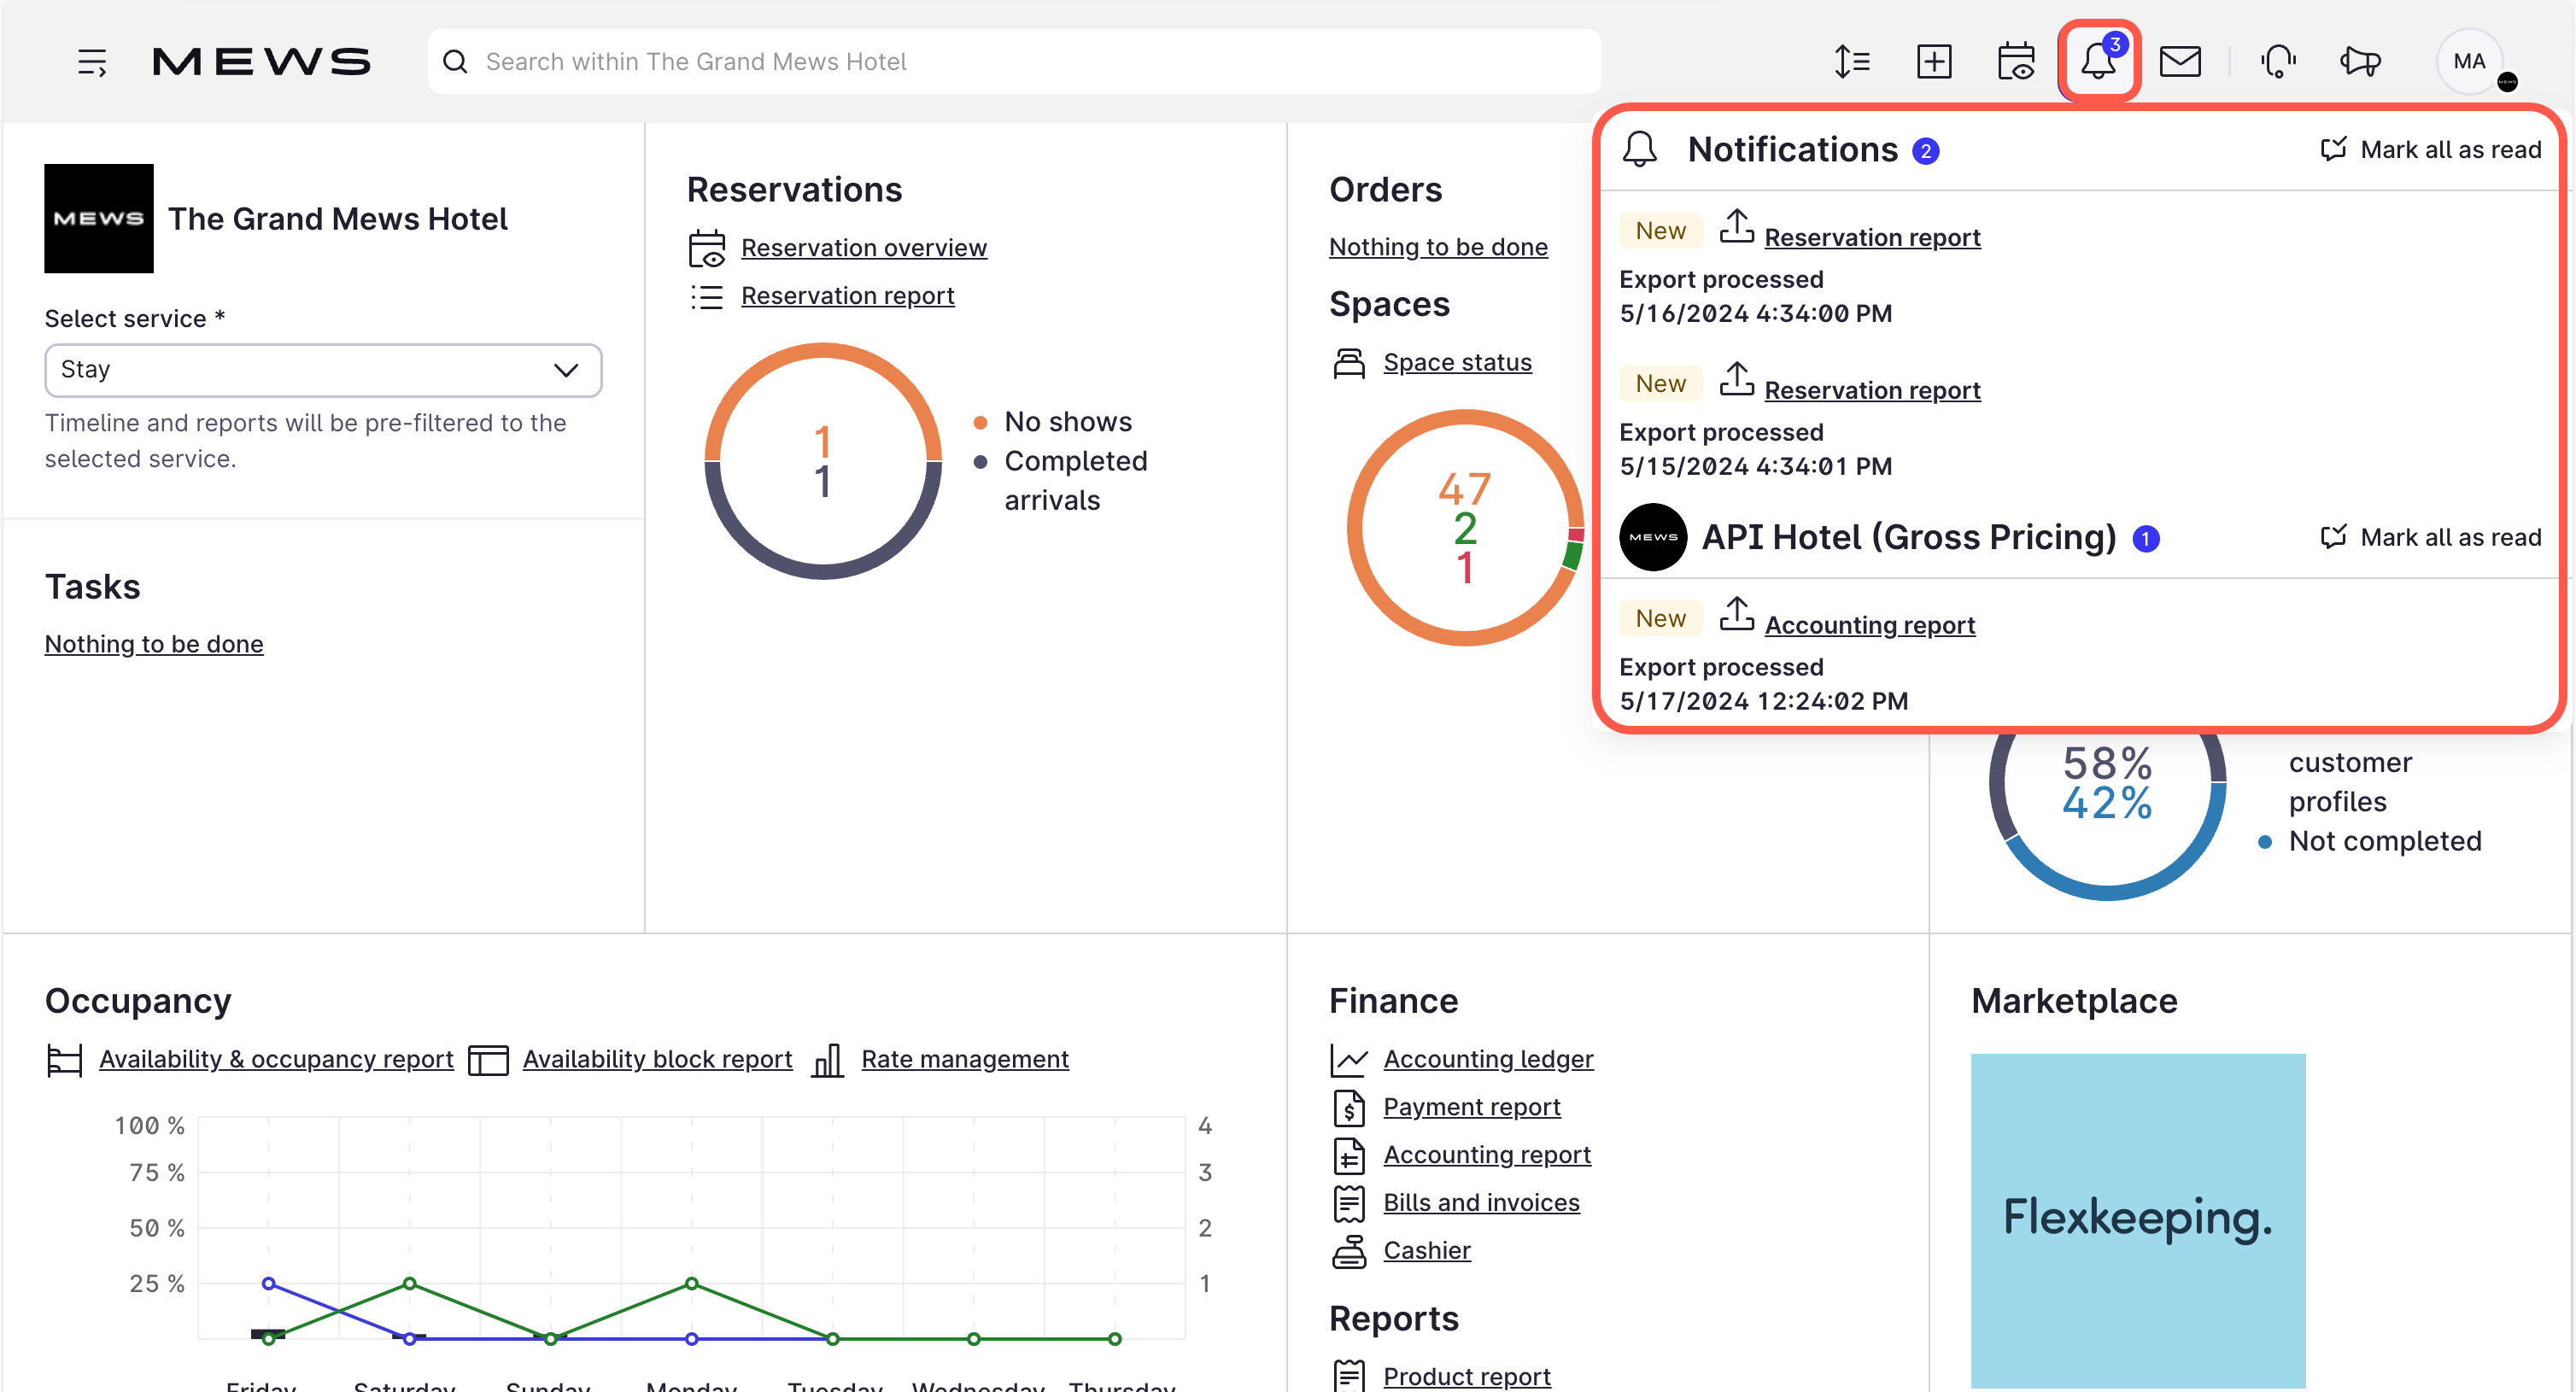Mark all API Hotel notifications as read
Image resolution: width=2576 pixels, height=1392 pixels.
(x=2430, y=537)
